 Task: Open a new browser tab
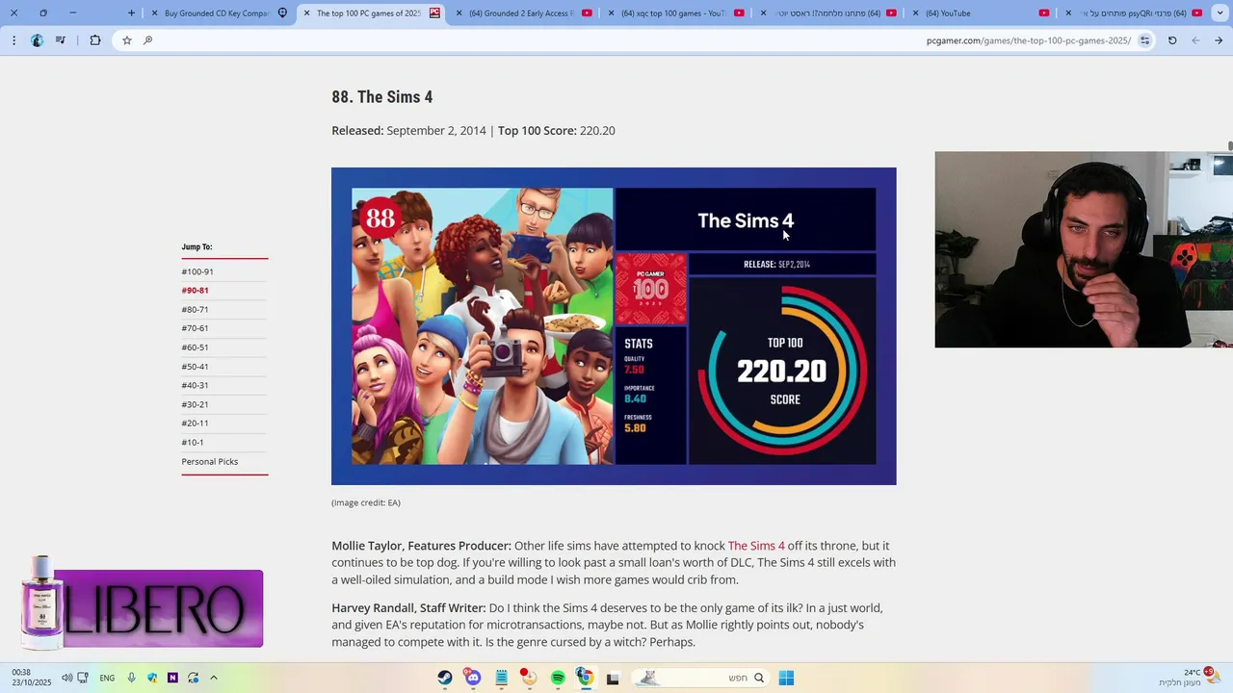click(132, 13)
